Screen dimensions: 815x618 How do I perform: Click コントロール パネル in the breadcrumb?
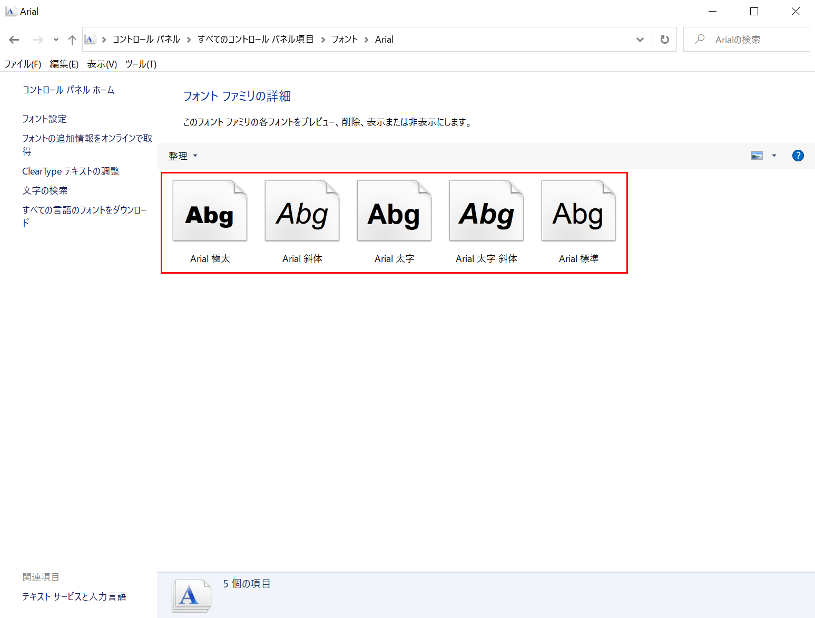[146, 40]
